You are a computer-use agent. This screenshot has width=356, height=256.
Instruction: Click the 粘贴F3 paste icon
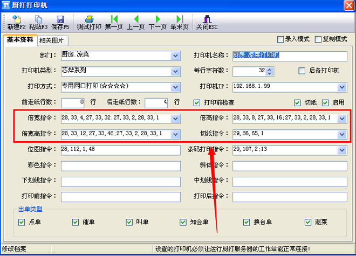pyautogui.click(x=38, y=19)
